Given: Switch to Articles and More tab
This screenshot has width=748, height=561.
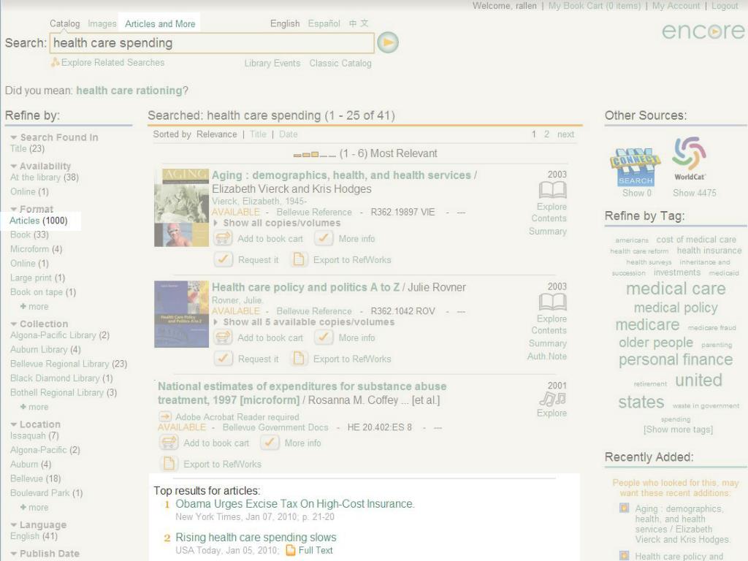Looking at the screenshot, I should [160, 23].
